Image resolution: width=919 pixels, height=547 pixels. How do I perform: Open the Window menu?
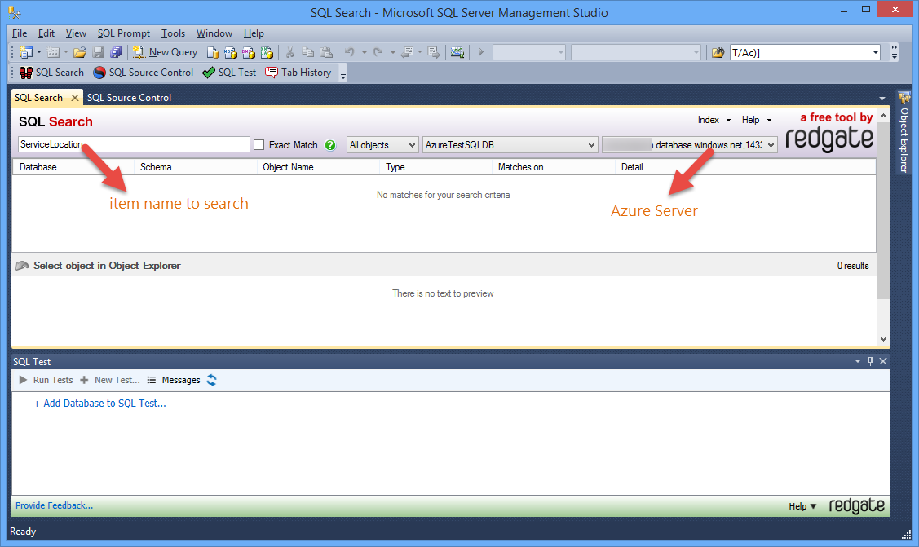(214, 33)
